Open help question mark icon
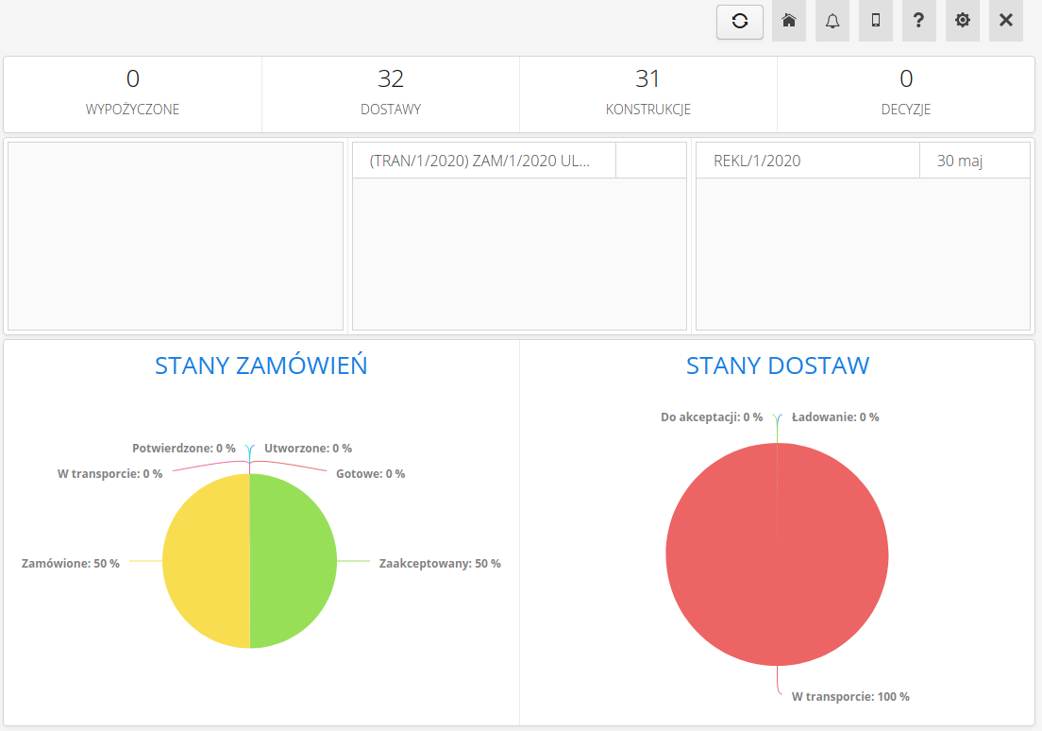The height and width of the screenshot is (731, 1042). tap(919, 21)
